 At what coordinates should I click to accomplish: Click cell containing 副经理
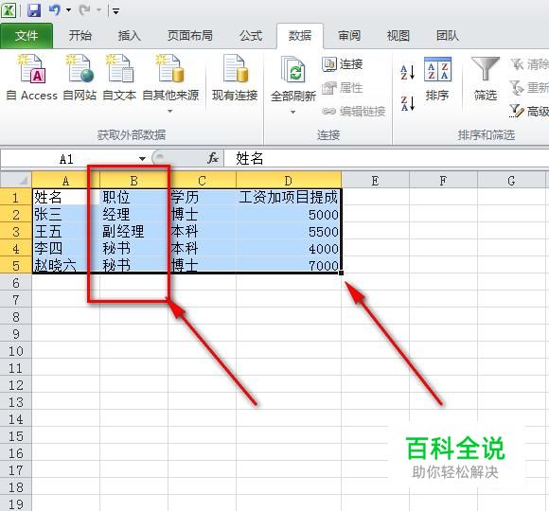click(x=133, y=231)
